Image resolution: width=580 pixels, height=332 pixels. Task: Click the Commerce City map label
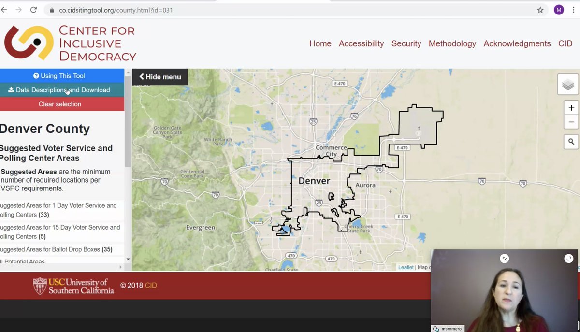click(x=331, y=151)
